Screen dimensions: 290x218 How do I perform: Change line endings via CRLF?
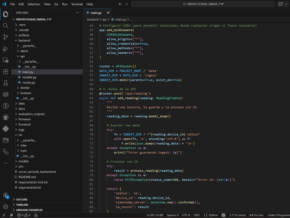(197, 215)
